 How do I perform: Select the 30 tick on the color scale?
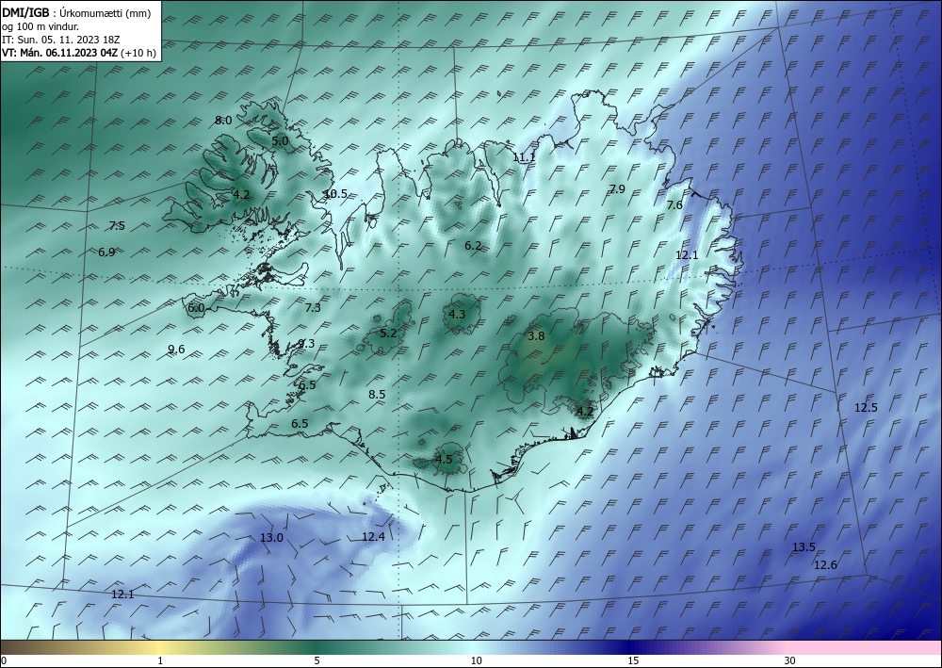click(790, 661)
